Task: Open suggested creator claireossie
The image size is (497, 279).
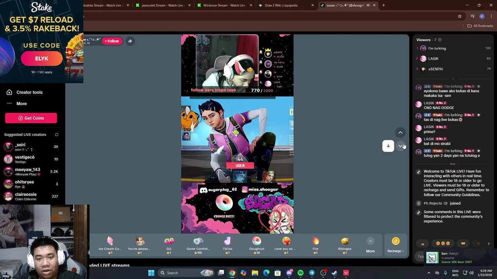Action: pyautogui.click(x=31, y=196)
